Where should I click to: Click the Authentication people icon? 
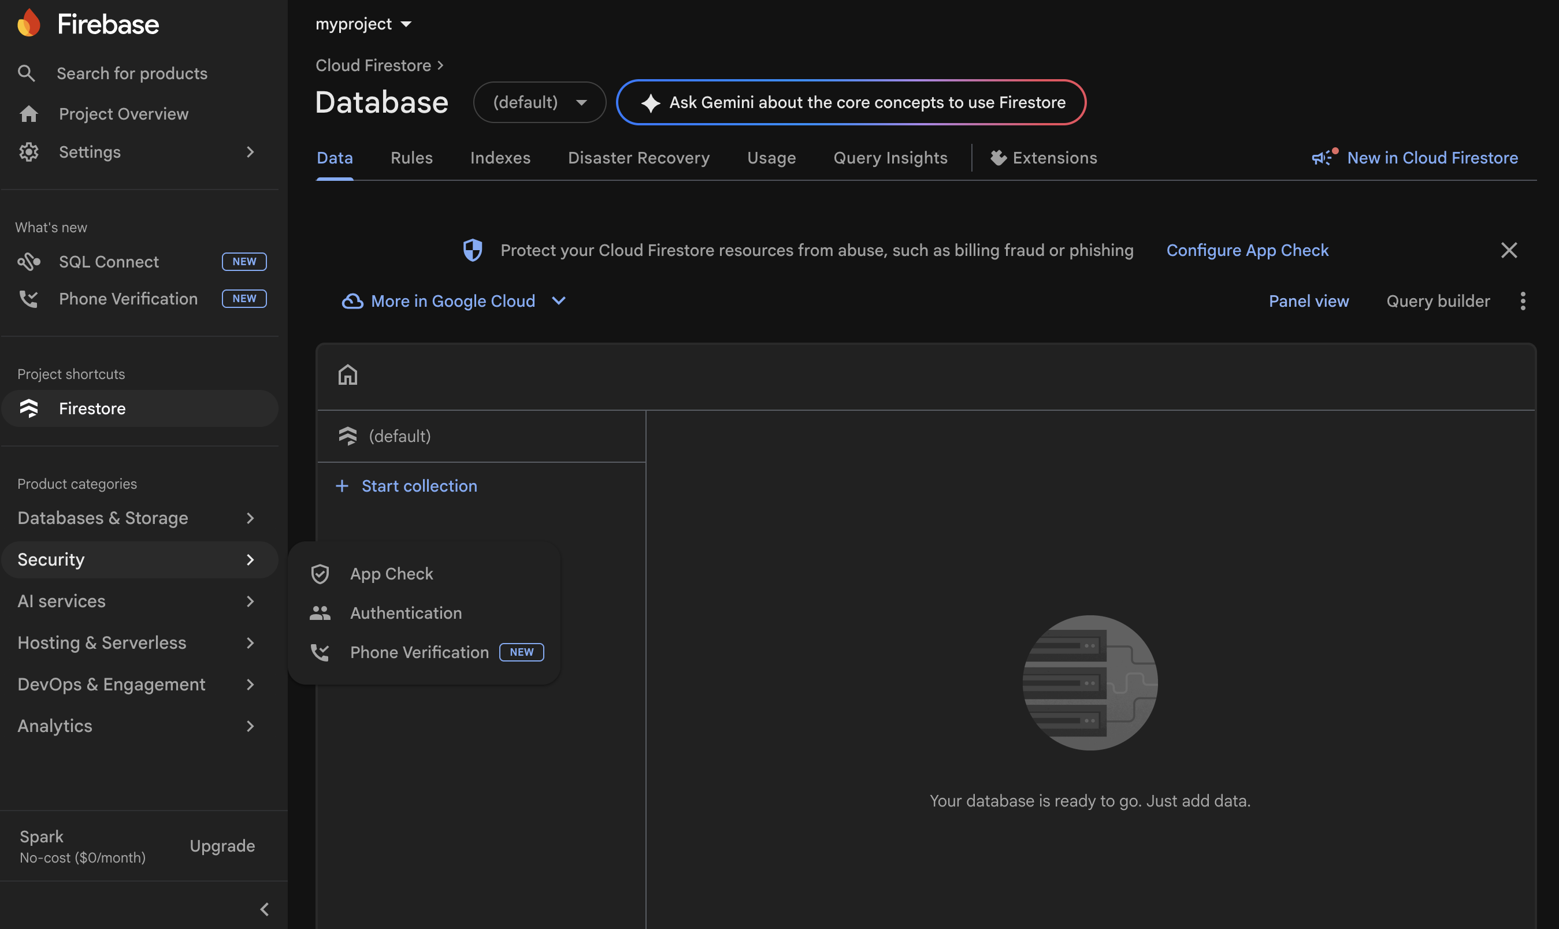click(320, 613)
